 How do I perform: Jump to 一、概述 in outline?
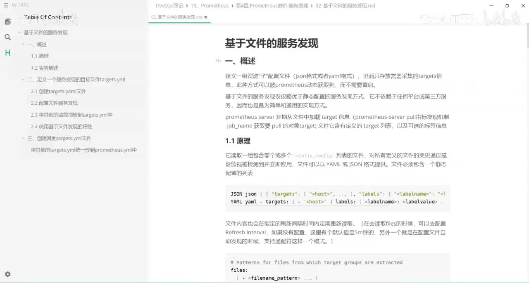click(x=37, y=45)
